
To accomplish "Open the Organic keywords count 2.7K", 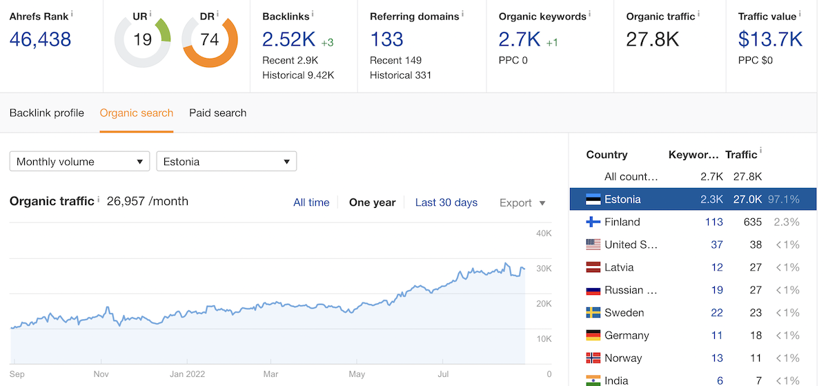I will pyautogui.click(x=520, y=40).
